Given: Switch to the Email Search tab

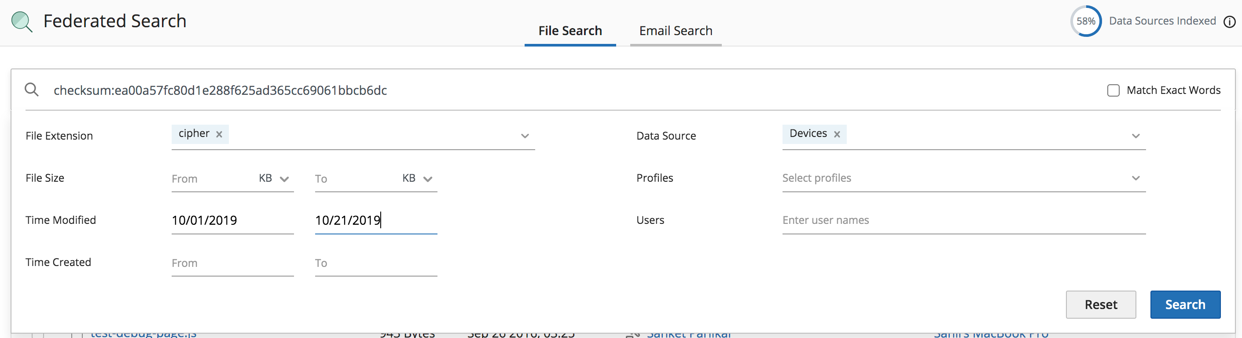Looking at the screenshot, I should pos(675,31).
